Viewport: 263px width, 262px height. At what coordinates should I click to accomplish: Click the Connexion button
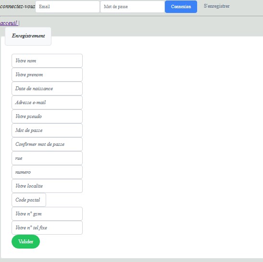(x=181, y=7)
